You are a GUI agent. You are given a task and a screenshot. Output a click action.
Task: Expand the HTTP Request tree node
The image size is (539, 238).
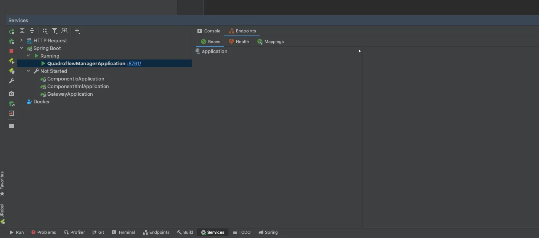tap(21, 40)
